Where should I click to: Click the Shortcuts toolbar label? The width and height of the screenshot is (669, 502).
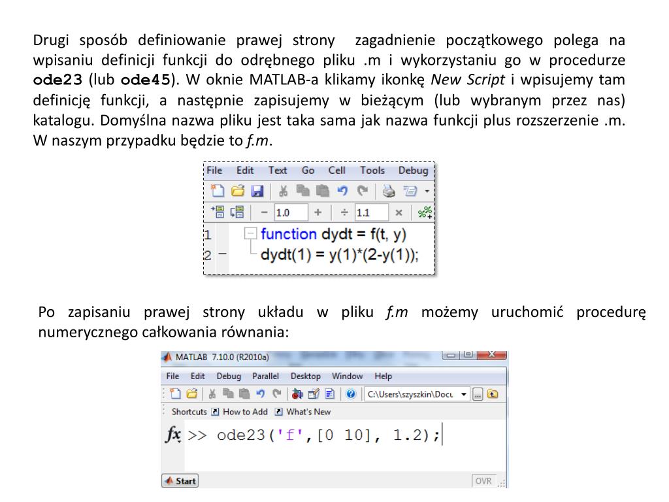click(189, 412)
